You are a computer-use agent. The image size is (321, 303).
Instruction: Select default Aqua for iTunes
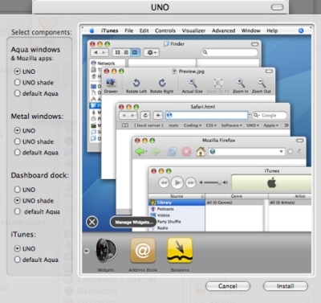coord(18,260)
